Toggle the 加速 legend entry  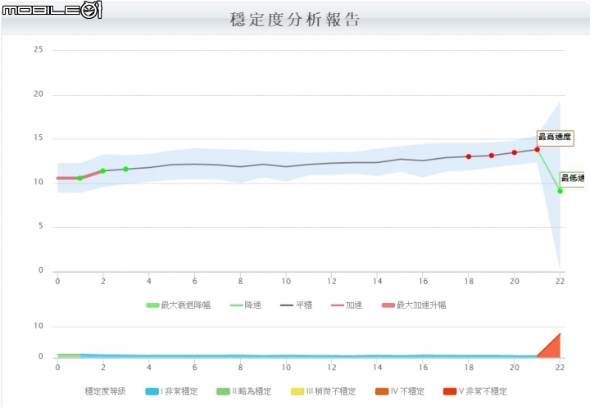point(347,305)
